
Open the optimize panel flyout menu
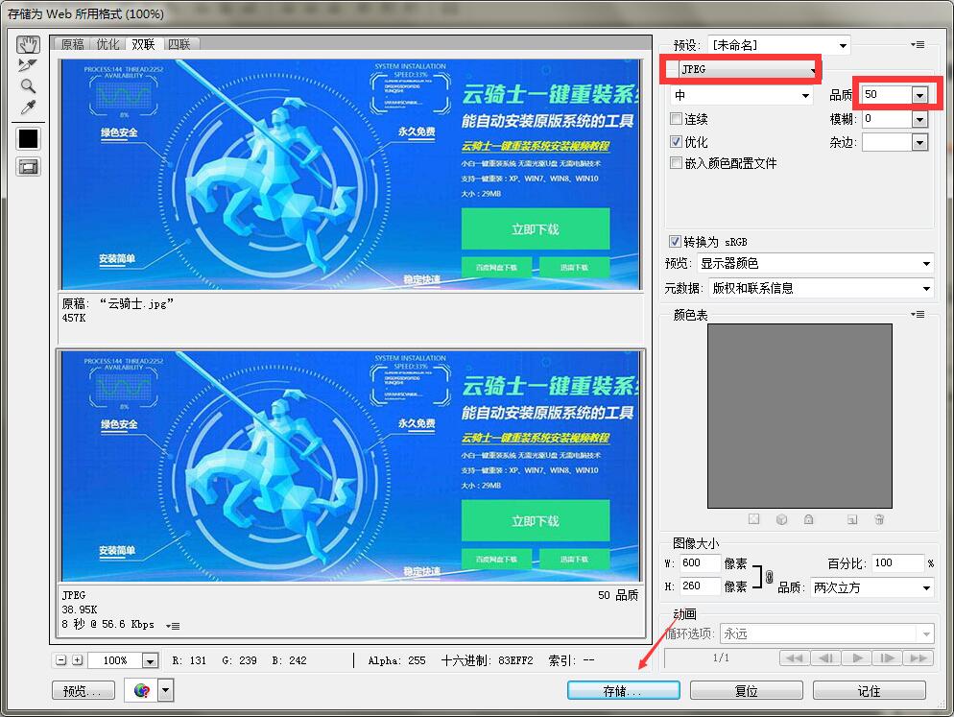[918, 44]
